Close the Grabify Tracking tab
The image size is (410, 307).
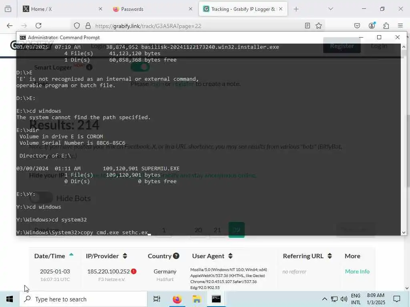281,9
